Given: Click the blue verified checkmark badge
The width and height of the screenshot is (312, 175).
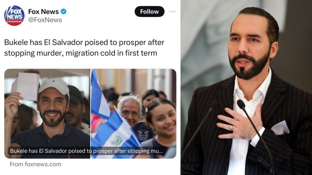Looking at the screenshot, I should (x=63, y=11).
